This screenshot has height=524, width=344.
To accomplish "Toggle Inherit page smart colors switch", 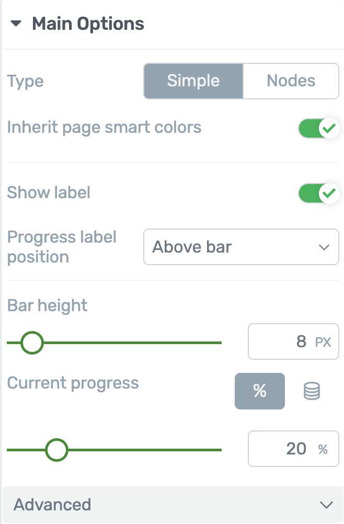I will click(x=318, y=128).
